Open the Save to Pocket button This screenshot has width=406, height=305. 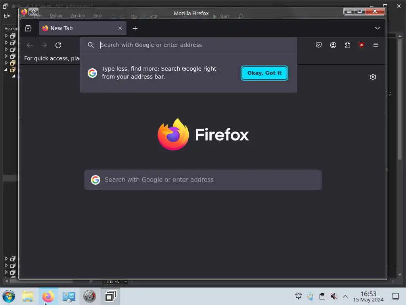pos(319,45)
